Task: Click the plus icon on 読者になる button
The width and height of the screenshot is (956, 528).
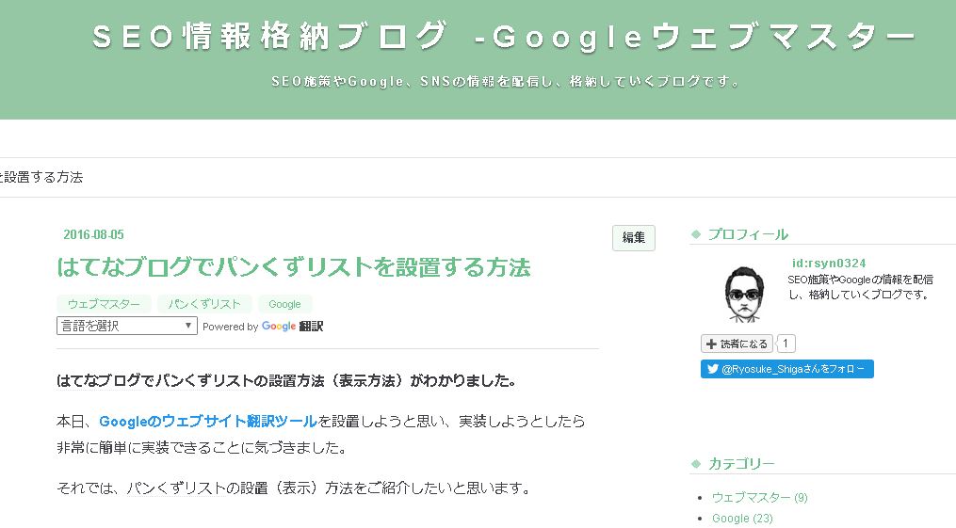Action: [711, 344]
